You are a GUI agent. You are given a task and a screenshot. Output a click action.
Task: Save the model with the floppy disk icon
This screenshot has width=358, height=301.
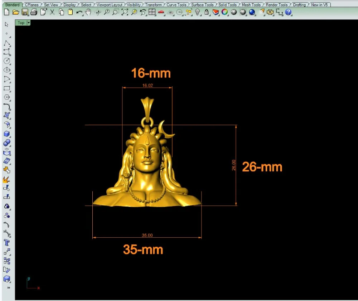25,12
